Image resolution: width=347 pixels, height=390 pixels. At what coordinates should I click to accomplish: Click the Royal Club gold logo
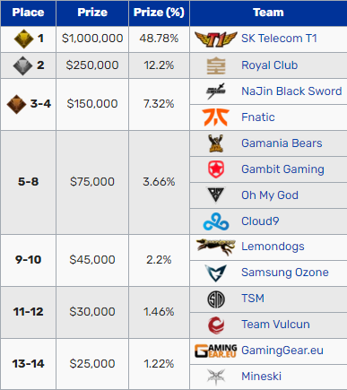[216, 65]
